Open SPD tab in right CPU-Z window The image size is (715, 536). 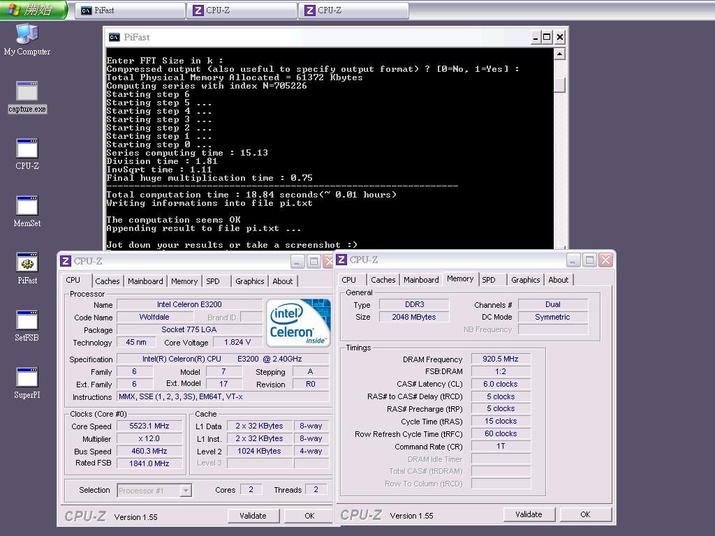click(x=489, y=280)
